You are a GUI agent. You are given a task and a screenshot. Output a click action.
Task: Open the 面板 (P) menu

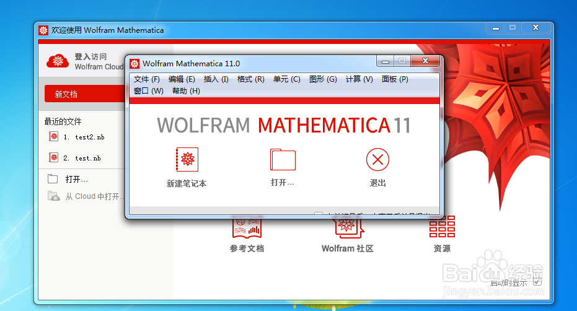(395, 79)
